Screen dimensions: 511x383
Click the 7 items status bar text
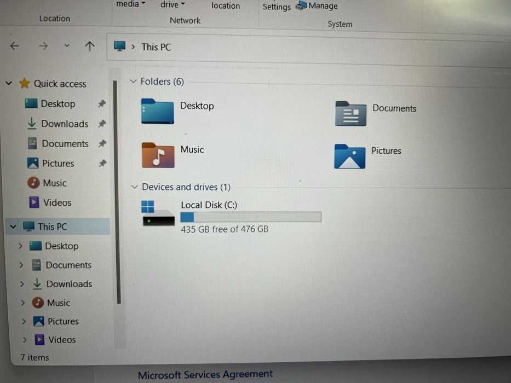coord(35,358)
